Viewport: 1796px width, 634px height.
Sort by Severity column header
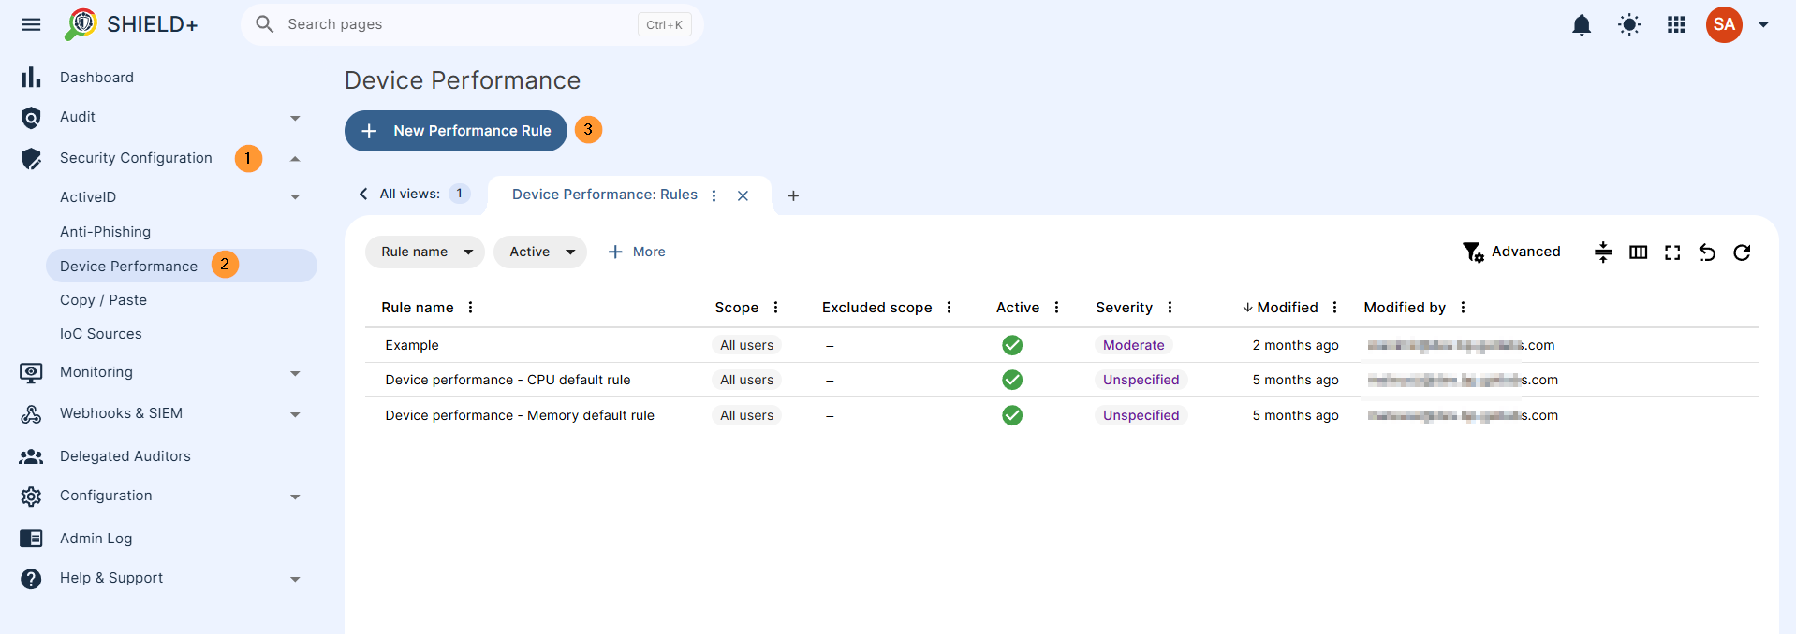pos(1124,308)
